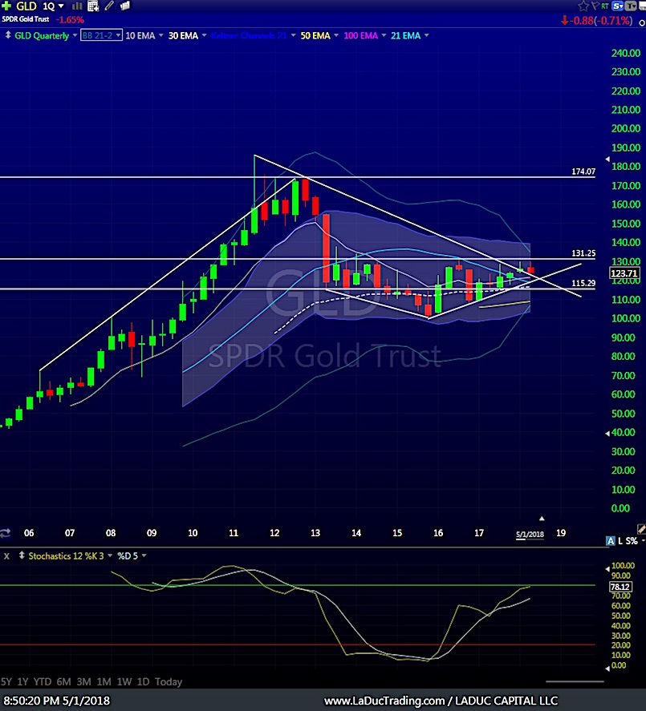Click the arrow marker next to stochastic 0.00

click(x=607, y=669)
